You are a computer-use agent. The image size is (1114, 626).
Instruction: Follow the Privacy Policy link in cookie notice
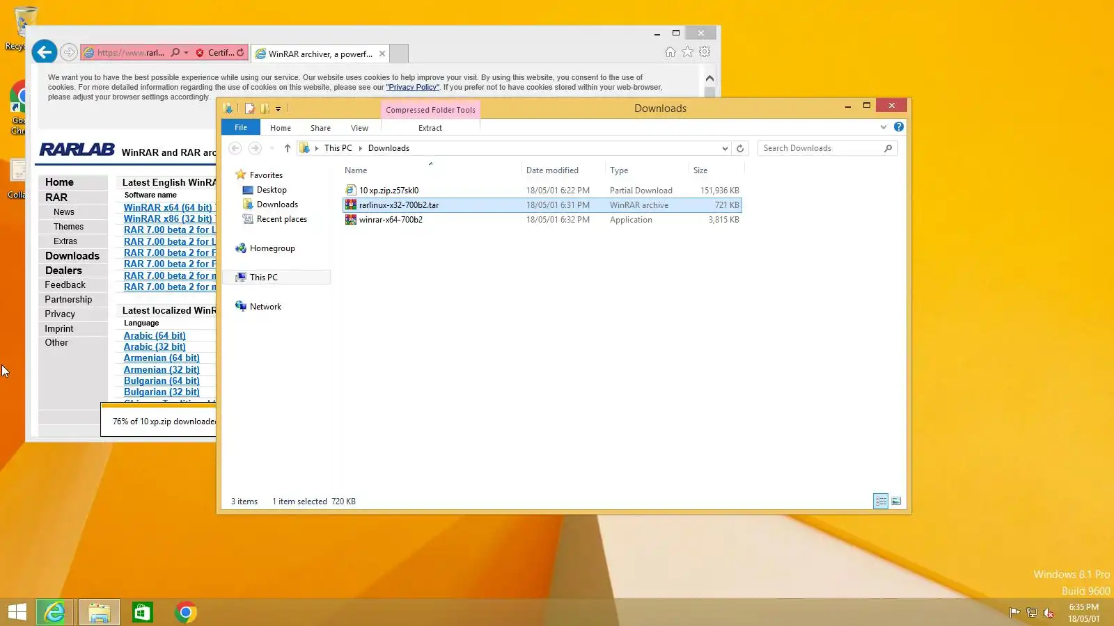click(x=413, y=88)
